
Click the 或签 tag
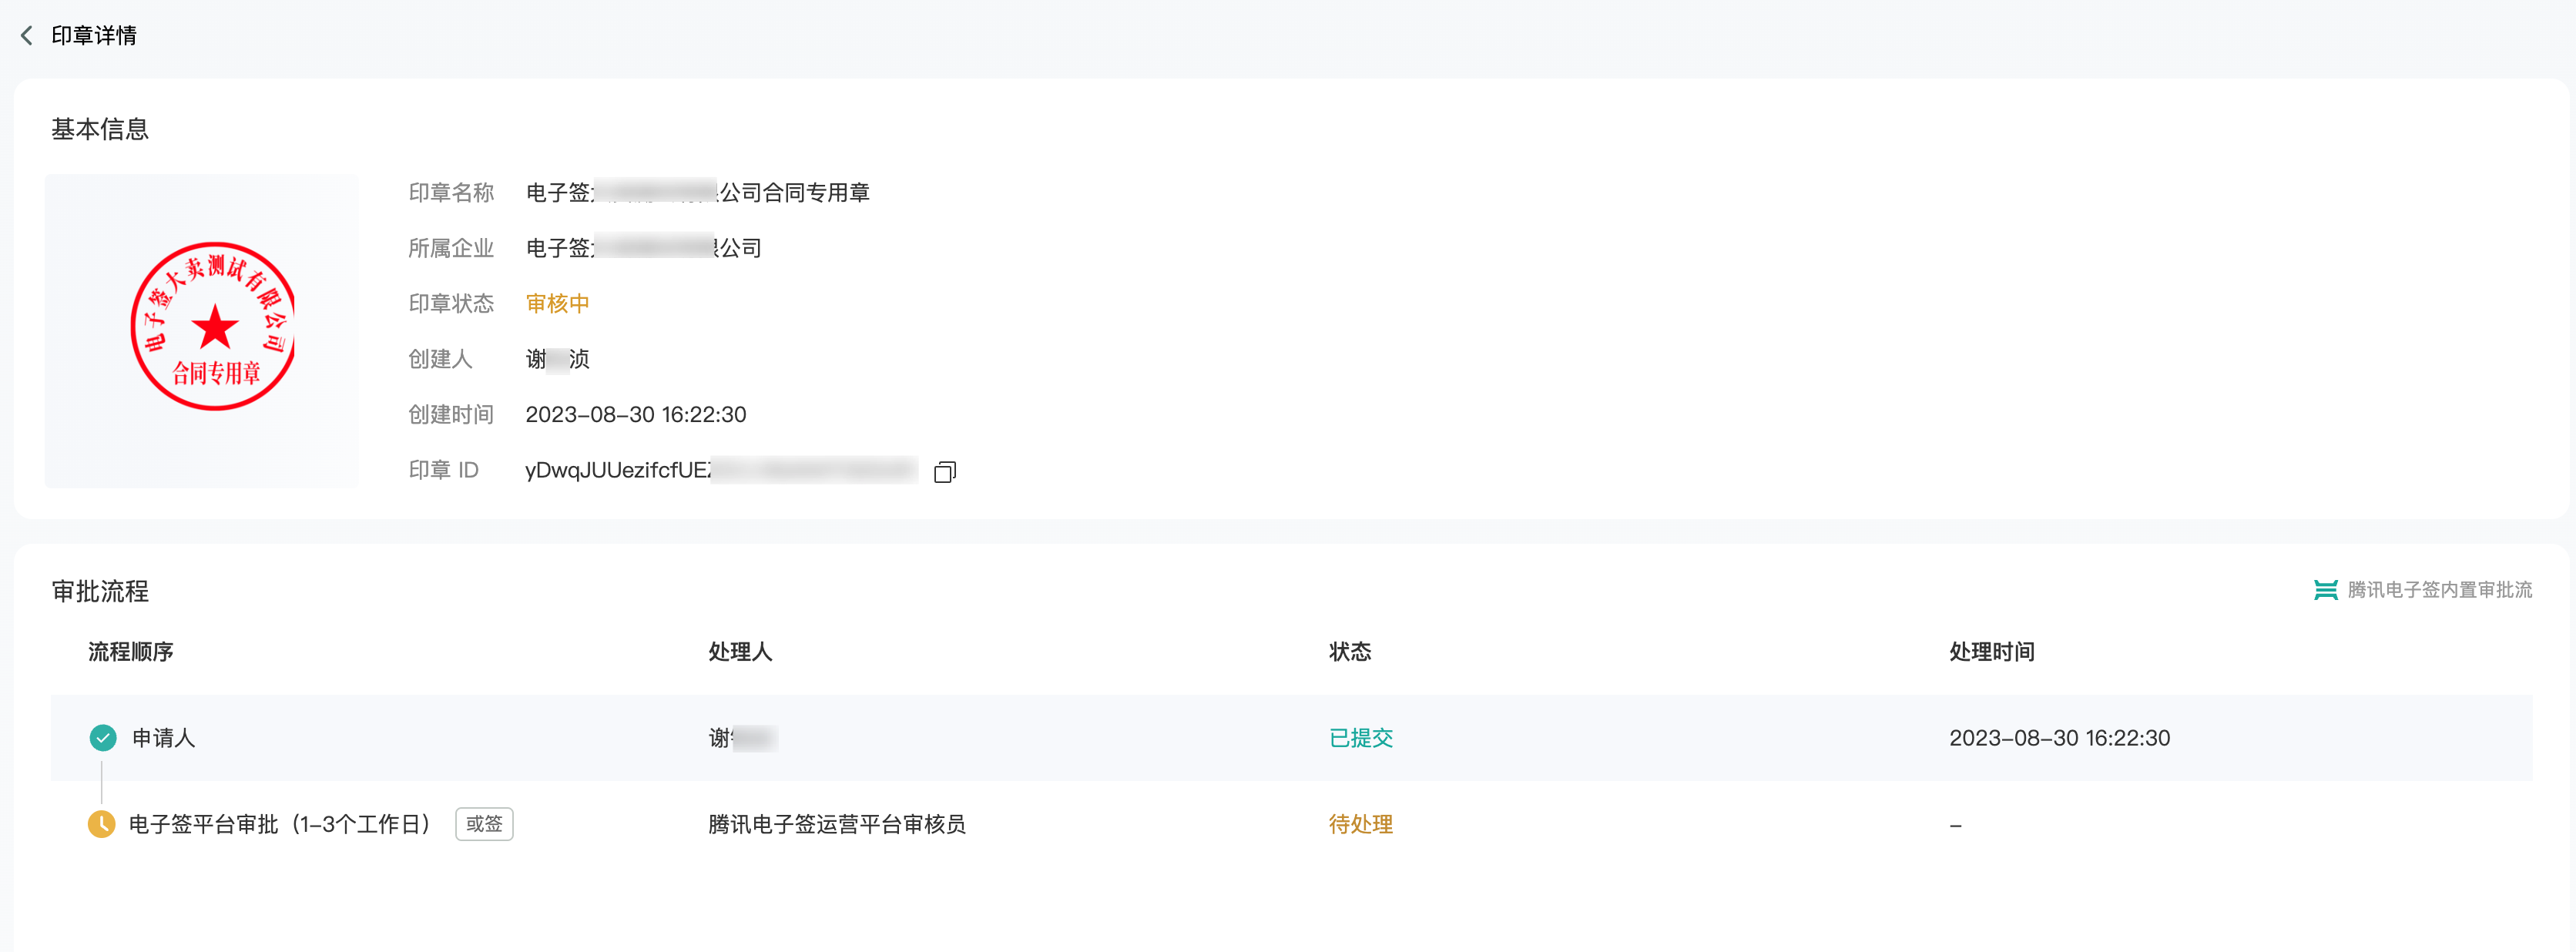[x=484, y=824]
